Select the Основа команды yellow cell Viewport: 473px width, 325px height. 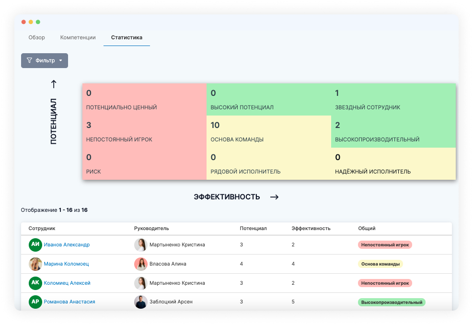[x=268, y=131]
